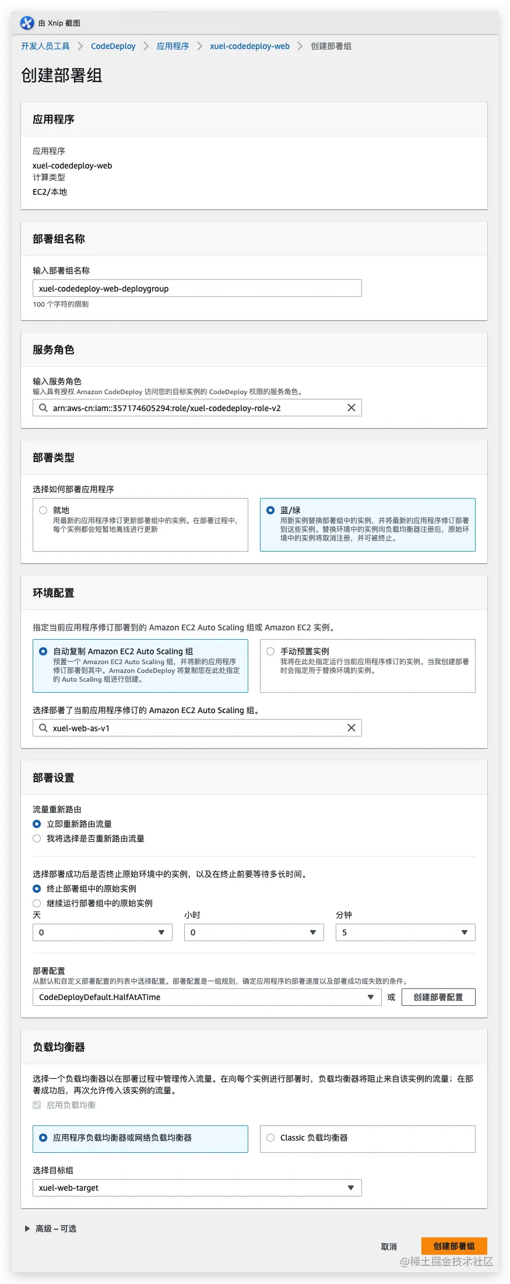Open 开发人员工具 breadcrumb link
Image resolution: width=510 pixels, height=1284 pixels.
pyautogui.click(x=45, y=46)
